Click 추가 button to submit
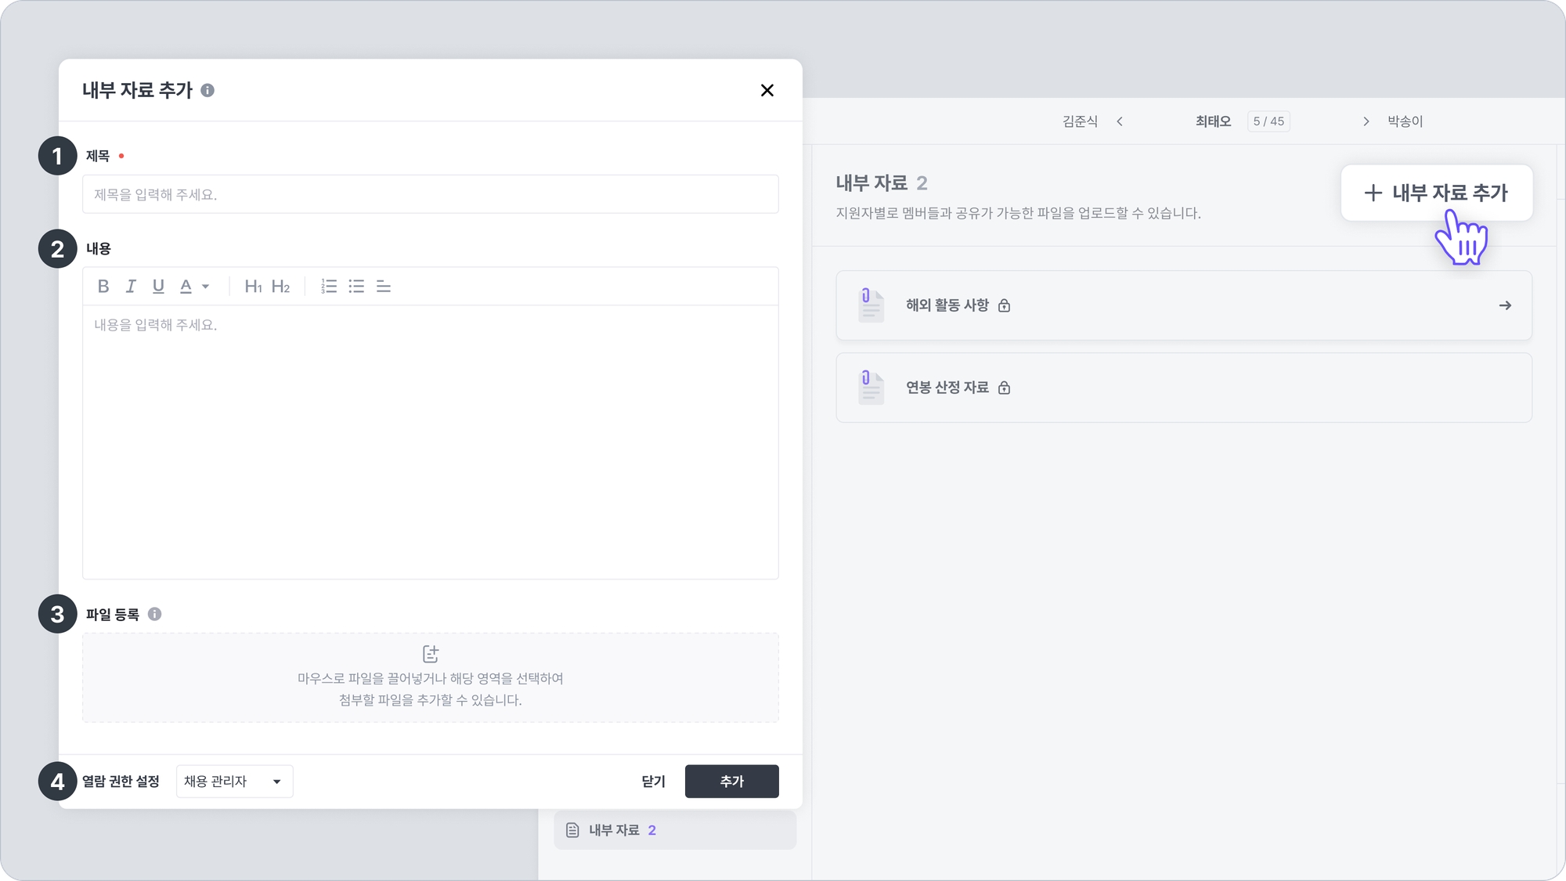The width and height of the screenshot is (1566, 881). (x=731, y=781)
